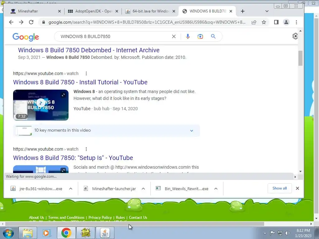Dismiss the downloads bar
The width and height of the screenshot is (319, 239).
tap(298, 188)
